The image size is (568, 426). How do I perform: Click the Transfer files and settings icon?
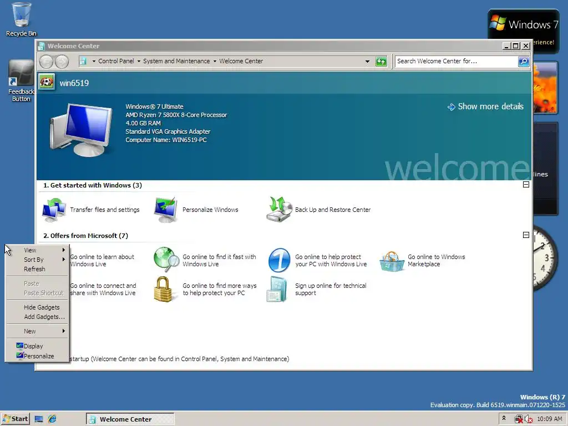(x=54, y=209)
